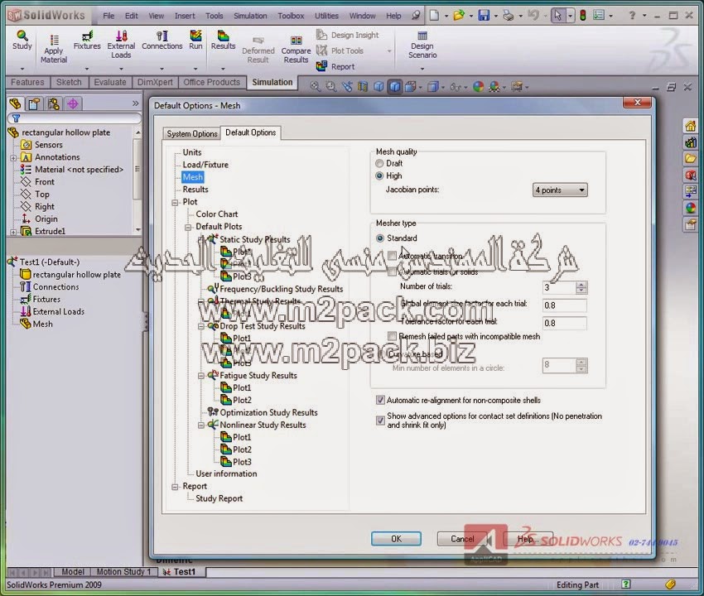Open the Simulation menu
This screenshot has width=704, height=596.
(250, 16)
